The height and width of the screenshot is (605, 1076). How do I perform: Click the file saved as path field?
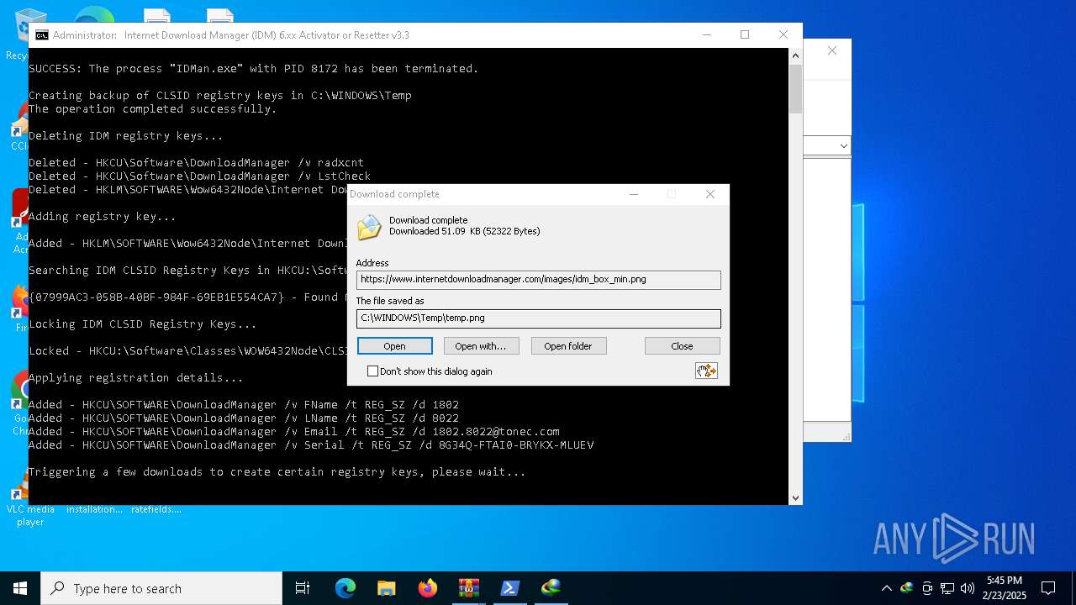(538, 318)
